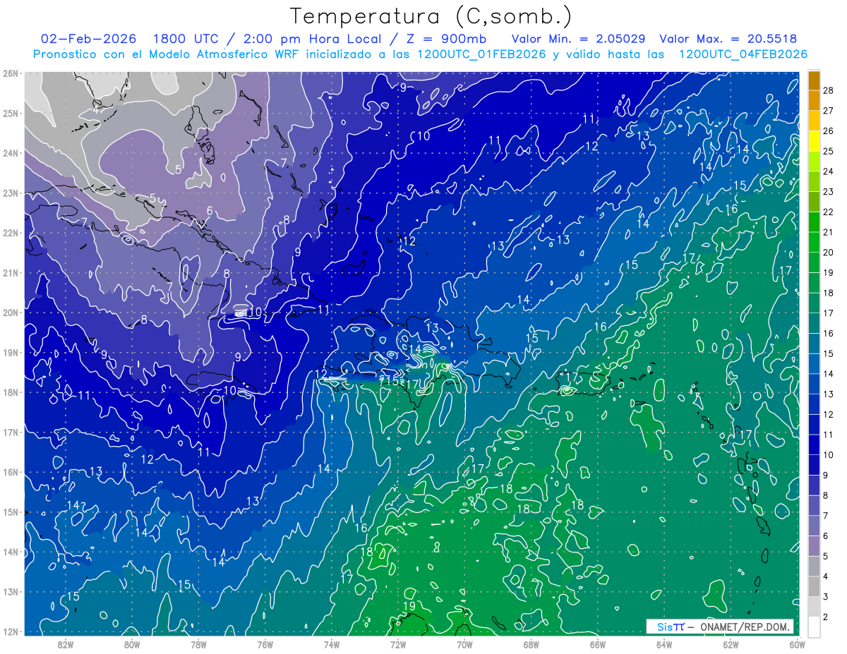Click the '76W' longitude axis label
The image size is (847, 654).
[x=265, y=643]
